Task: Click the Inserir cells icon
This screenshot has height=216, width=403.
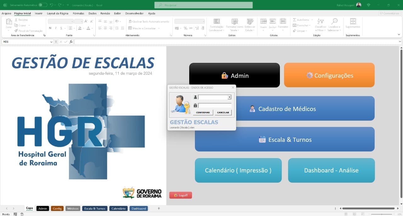Action: coord(264,21)
